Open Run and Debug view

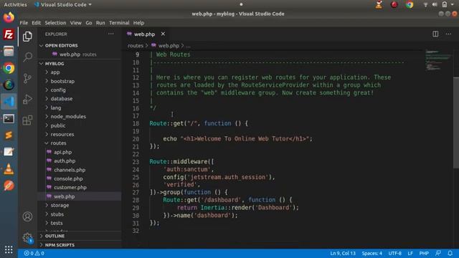pyautogui.click(x=27, y=99)
